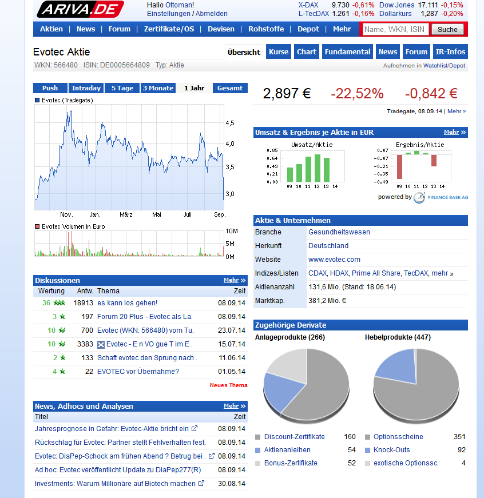Viewport: 484px width, 498px height.
Task: Click Abmelden to log out
Action: click(x=212, y=14)
